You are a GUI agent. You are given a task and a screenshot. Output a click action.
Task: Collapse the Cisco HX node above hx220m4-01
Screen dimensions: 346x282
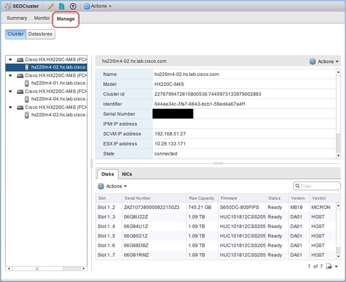coord(10,76)
